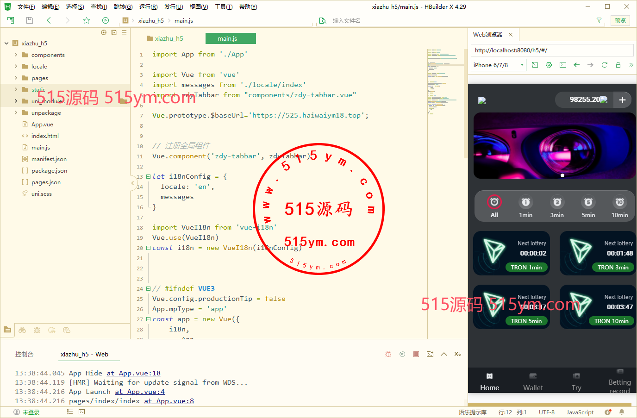Click the stop run icon in console
The image size is (637, 418).
pyautogui.click(x=416, y=354)
